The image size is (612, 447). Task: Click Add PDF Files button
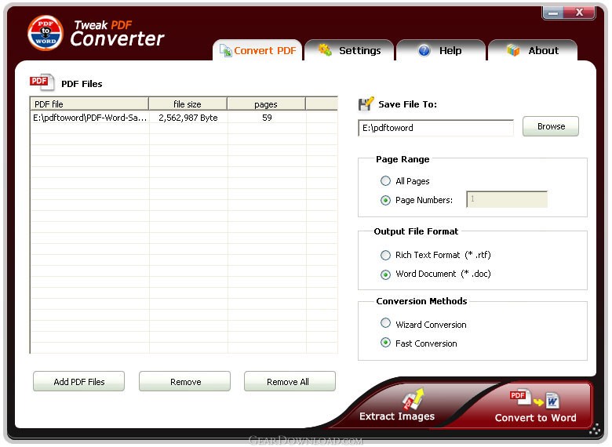pyautogui.click(x=78, y=381)
